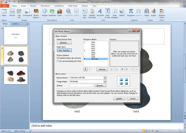Open Audio dropdown arrow

pos(153,17)
